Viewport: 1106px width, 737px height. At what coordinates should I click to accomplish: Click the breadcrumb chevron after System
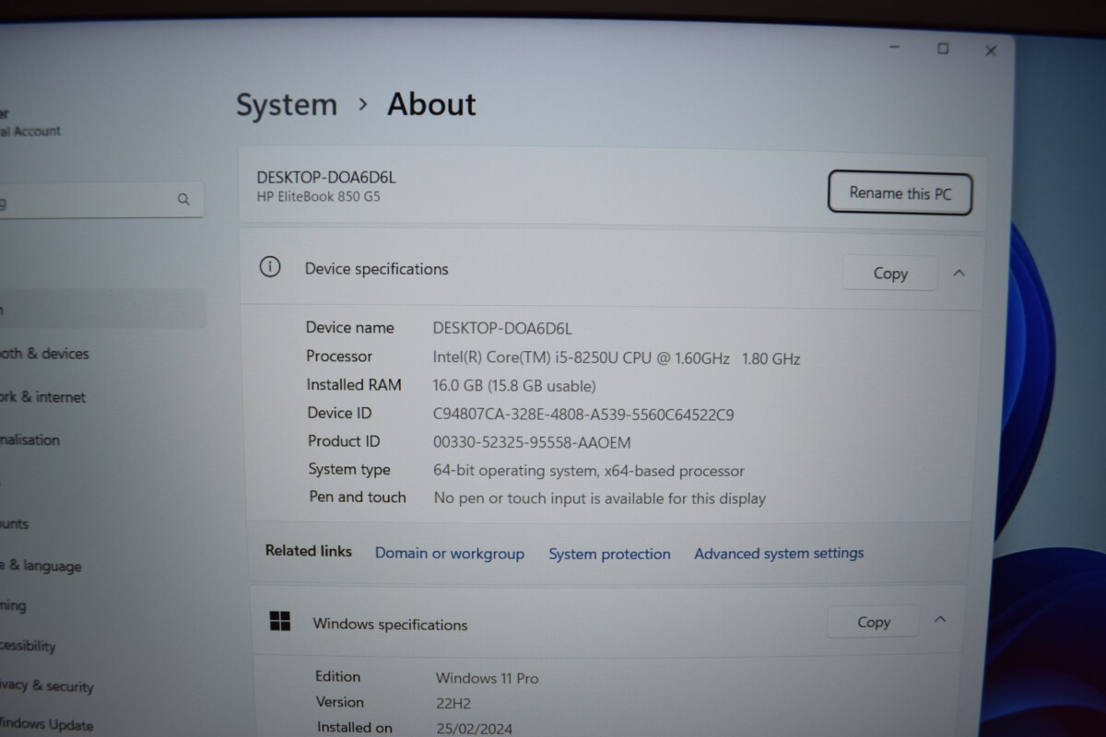(x=363, y=104)
